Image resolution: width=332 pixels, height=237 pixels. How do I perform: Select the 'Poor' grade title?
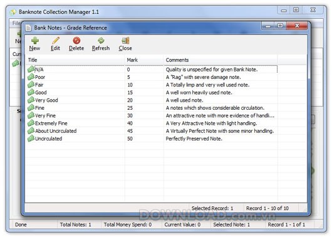click(x=40, y=77)
